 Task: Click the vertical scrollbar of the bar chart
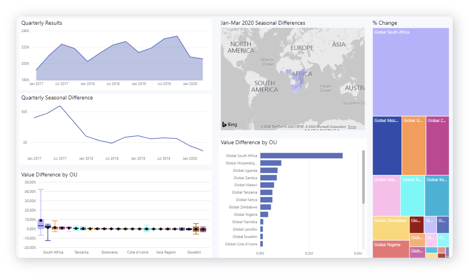pos(363,177)
